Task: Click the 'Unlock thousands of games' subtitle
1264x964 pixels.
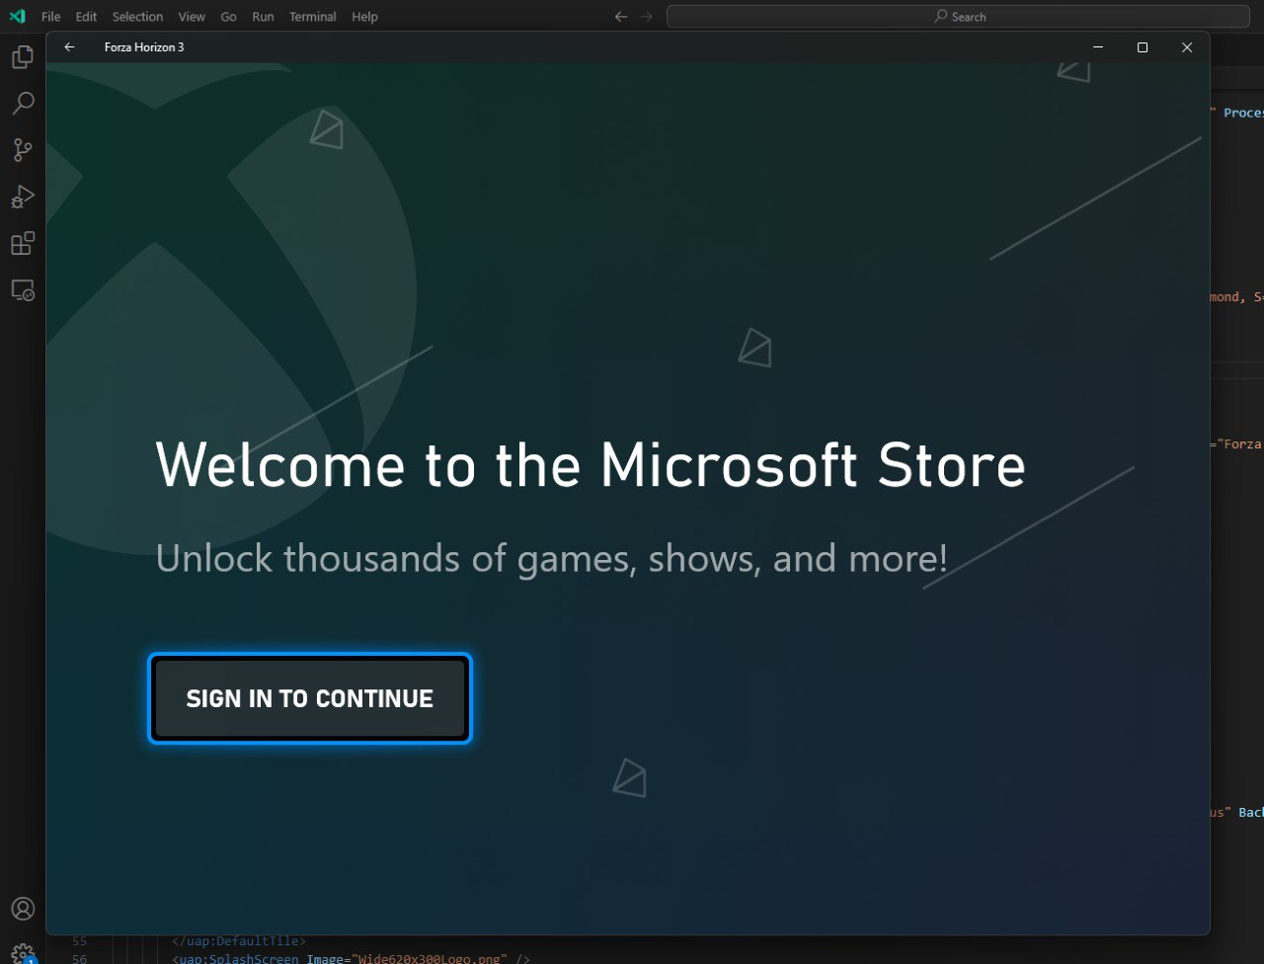Action: (551, 559)
